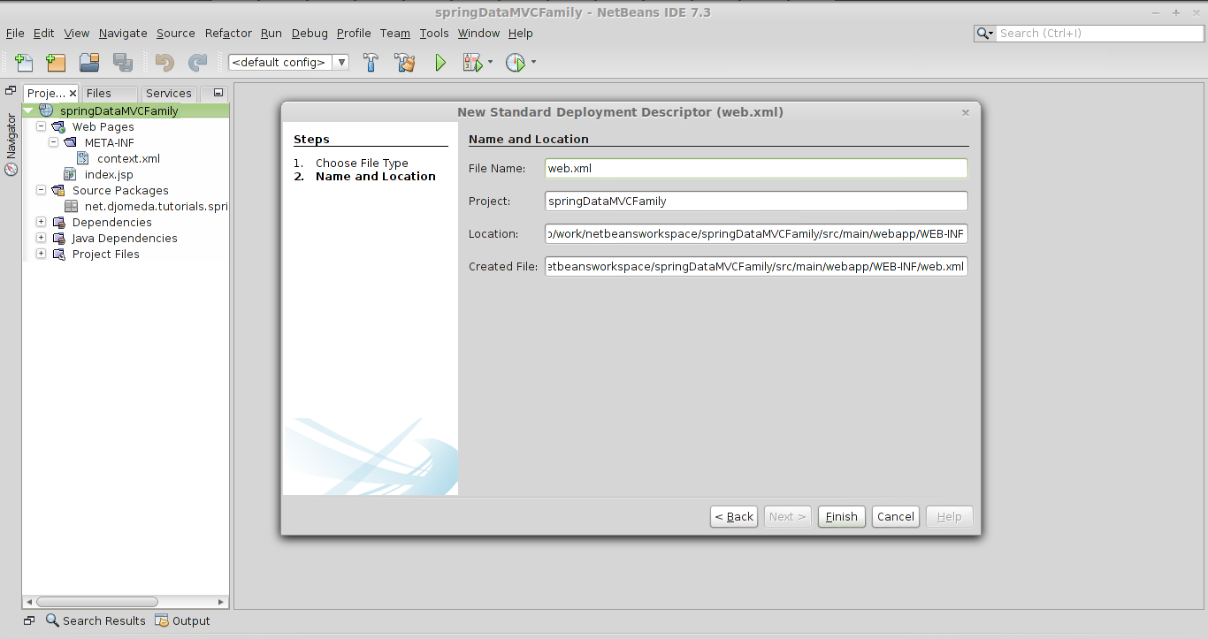
Task: Click the Open Project toolbar icon
Action: pyautogui.click(x=89, y=63)
